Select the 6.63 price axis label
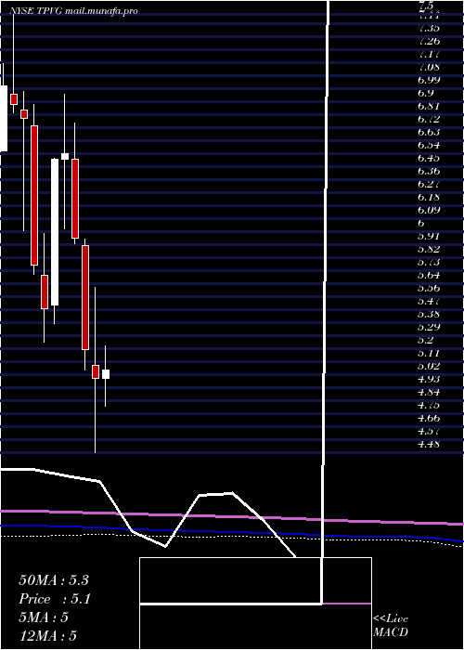Image resolution: width=464 pixels, height=650 pixels. coord(429,132)
